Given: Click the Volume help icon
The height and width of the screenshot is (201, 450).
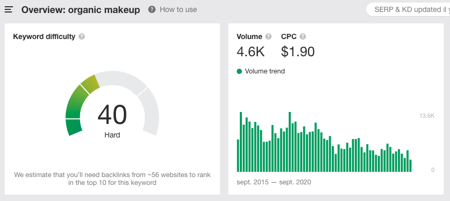Looking at the screenshot, I should [x=268, y=37].
